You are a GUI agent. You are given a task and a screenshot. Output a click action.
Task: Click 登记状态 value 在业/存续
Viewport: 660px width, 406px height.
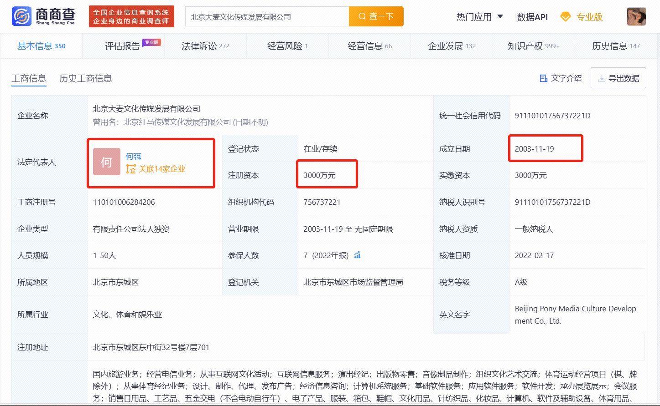pyautogui.click(x=320, y=149)
